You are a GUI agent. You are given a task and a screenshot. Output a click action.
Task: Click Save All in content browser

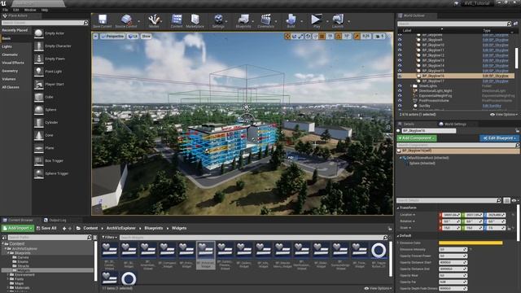pos(46,228)
